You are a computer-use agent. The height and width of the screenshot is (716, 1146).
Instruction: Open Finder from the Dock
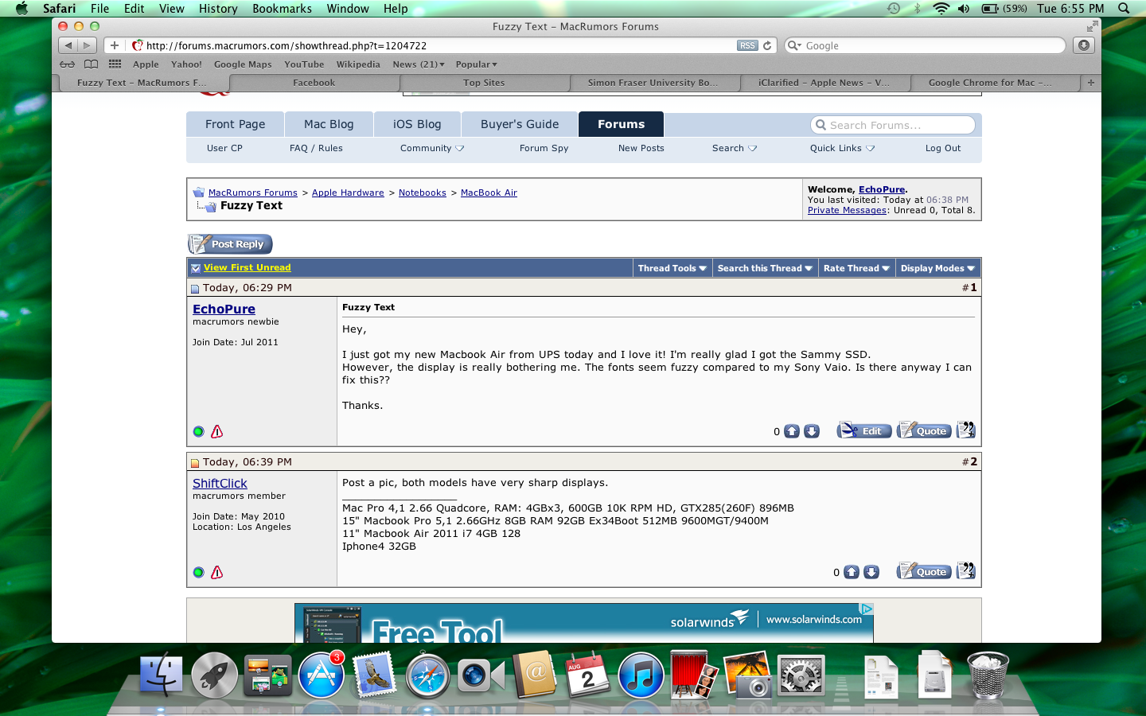161,675
